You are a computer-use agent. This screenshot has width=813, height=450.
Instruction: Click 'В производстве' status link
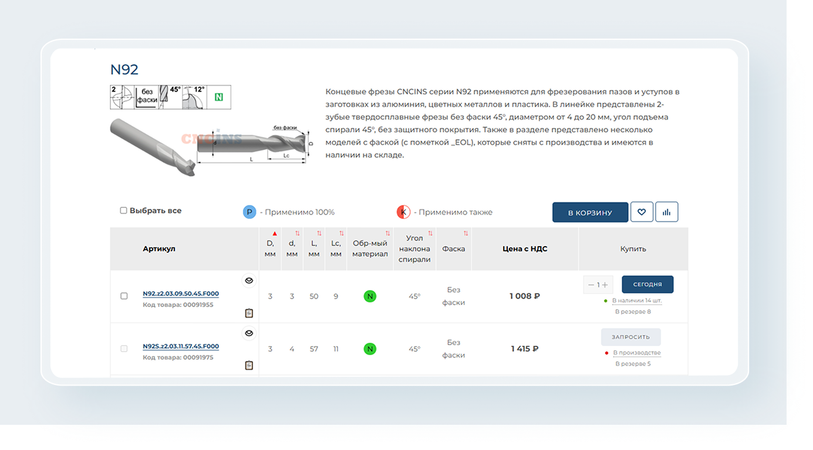pyautogui.click(x=637, y=353)
